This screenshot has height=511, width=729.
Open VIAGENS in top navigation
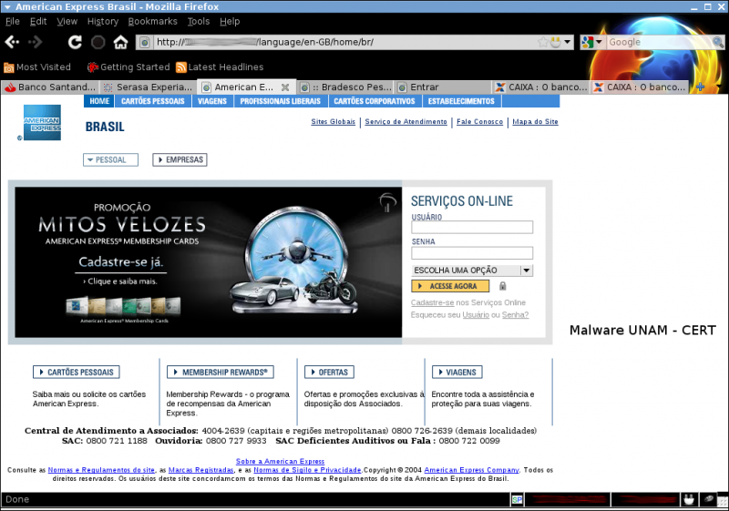(x=212, y=101)
